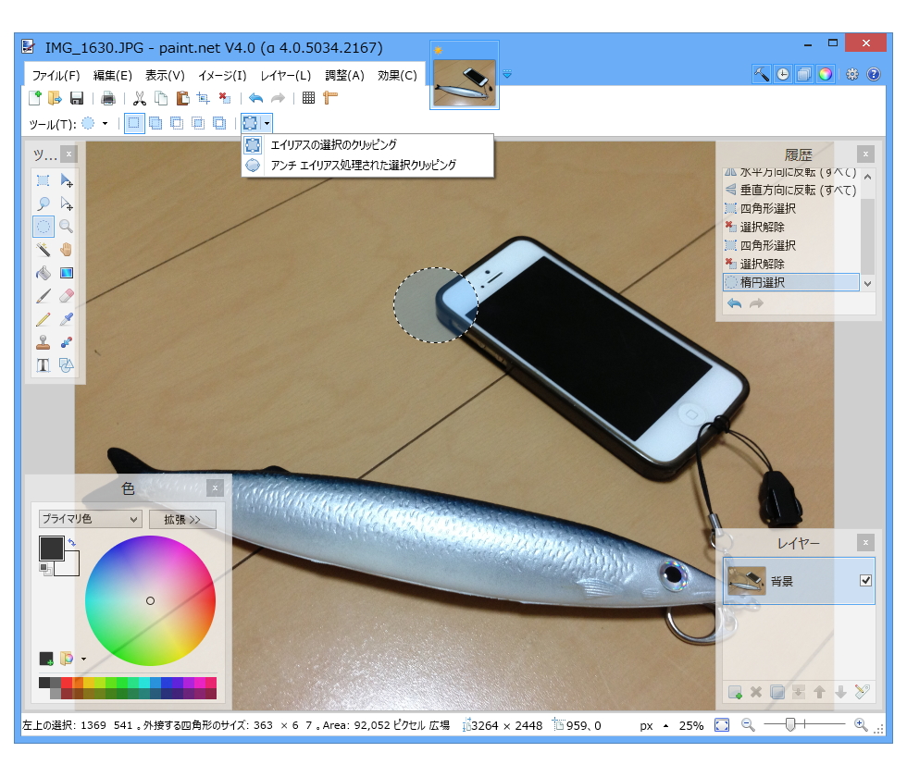Click the Crop to Selection toolbar icon
The height and width of the screenshot is (777, 907).
pos(203,98)
